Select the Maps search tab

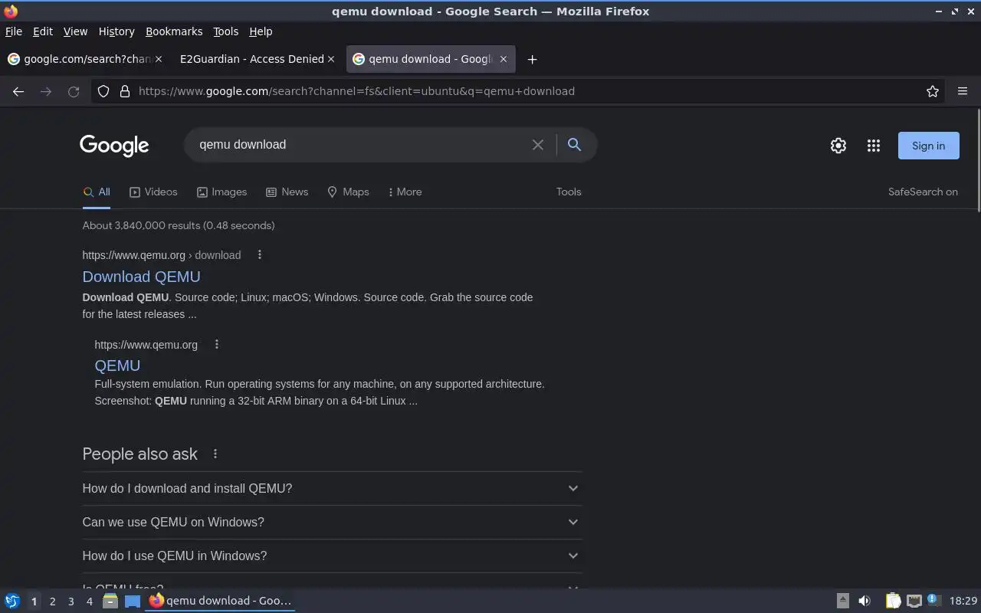348,192
